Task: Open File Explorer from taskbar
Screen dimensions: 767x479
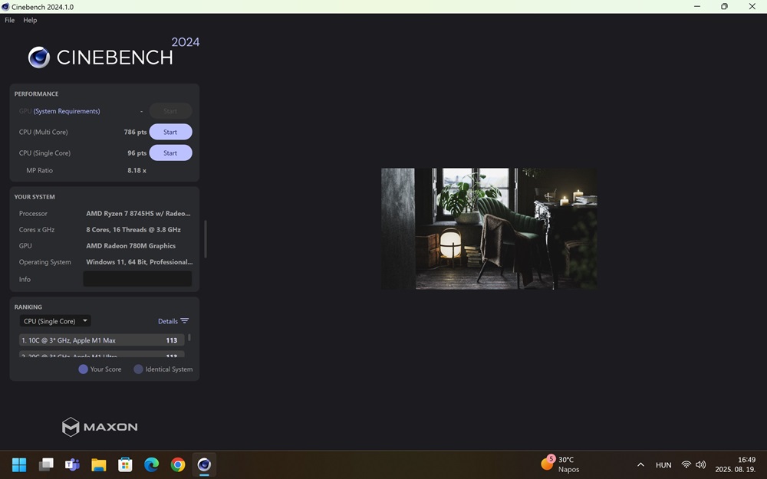Action: pyautogui.click(x=98, y=464)
